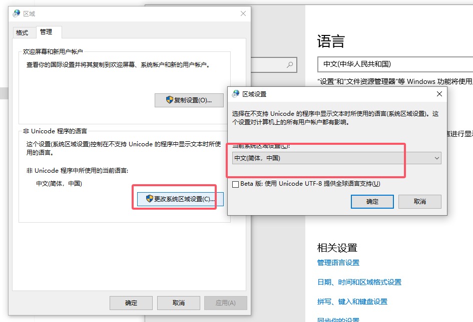The width and height of the screenshot is (473, 322).
Task: Click the magnifier icon in Settings search box
Action: tap(289, 65)
